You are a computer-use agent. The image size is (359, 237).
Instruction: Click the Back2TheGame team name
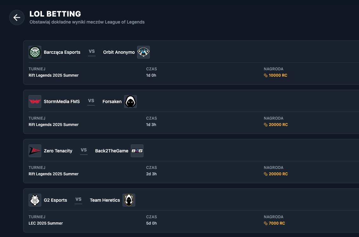pos(112,151)
